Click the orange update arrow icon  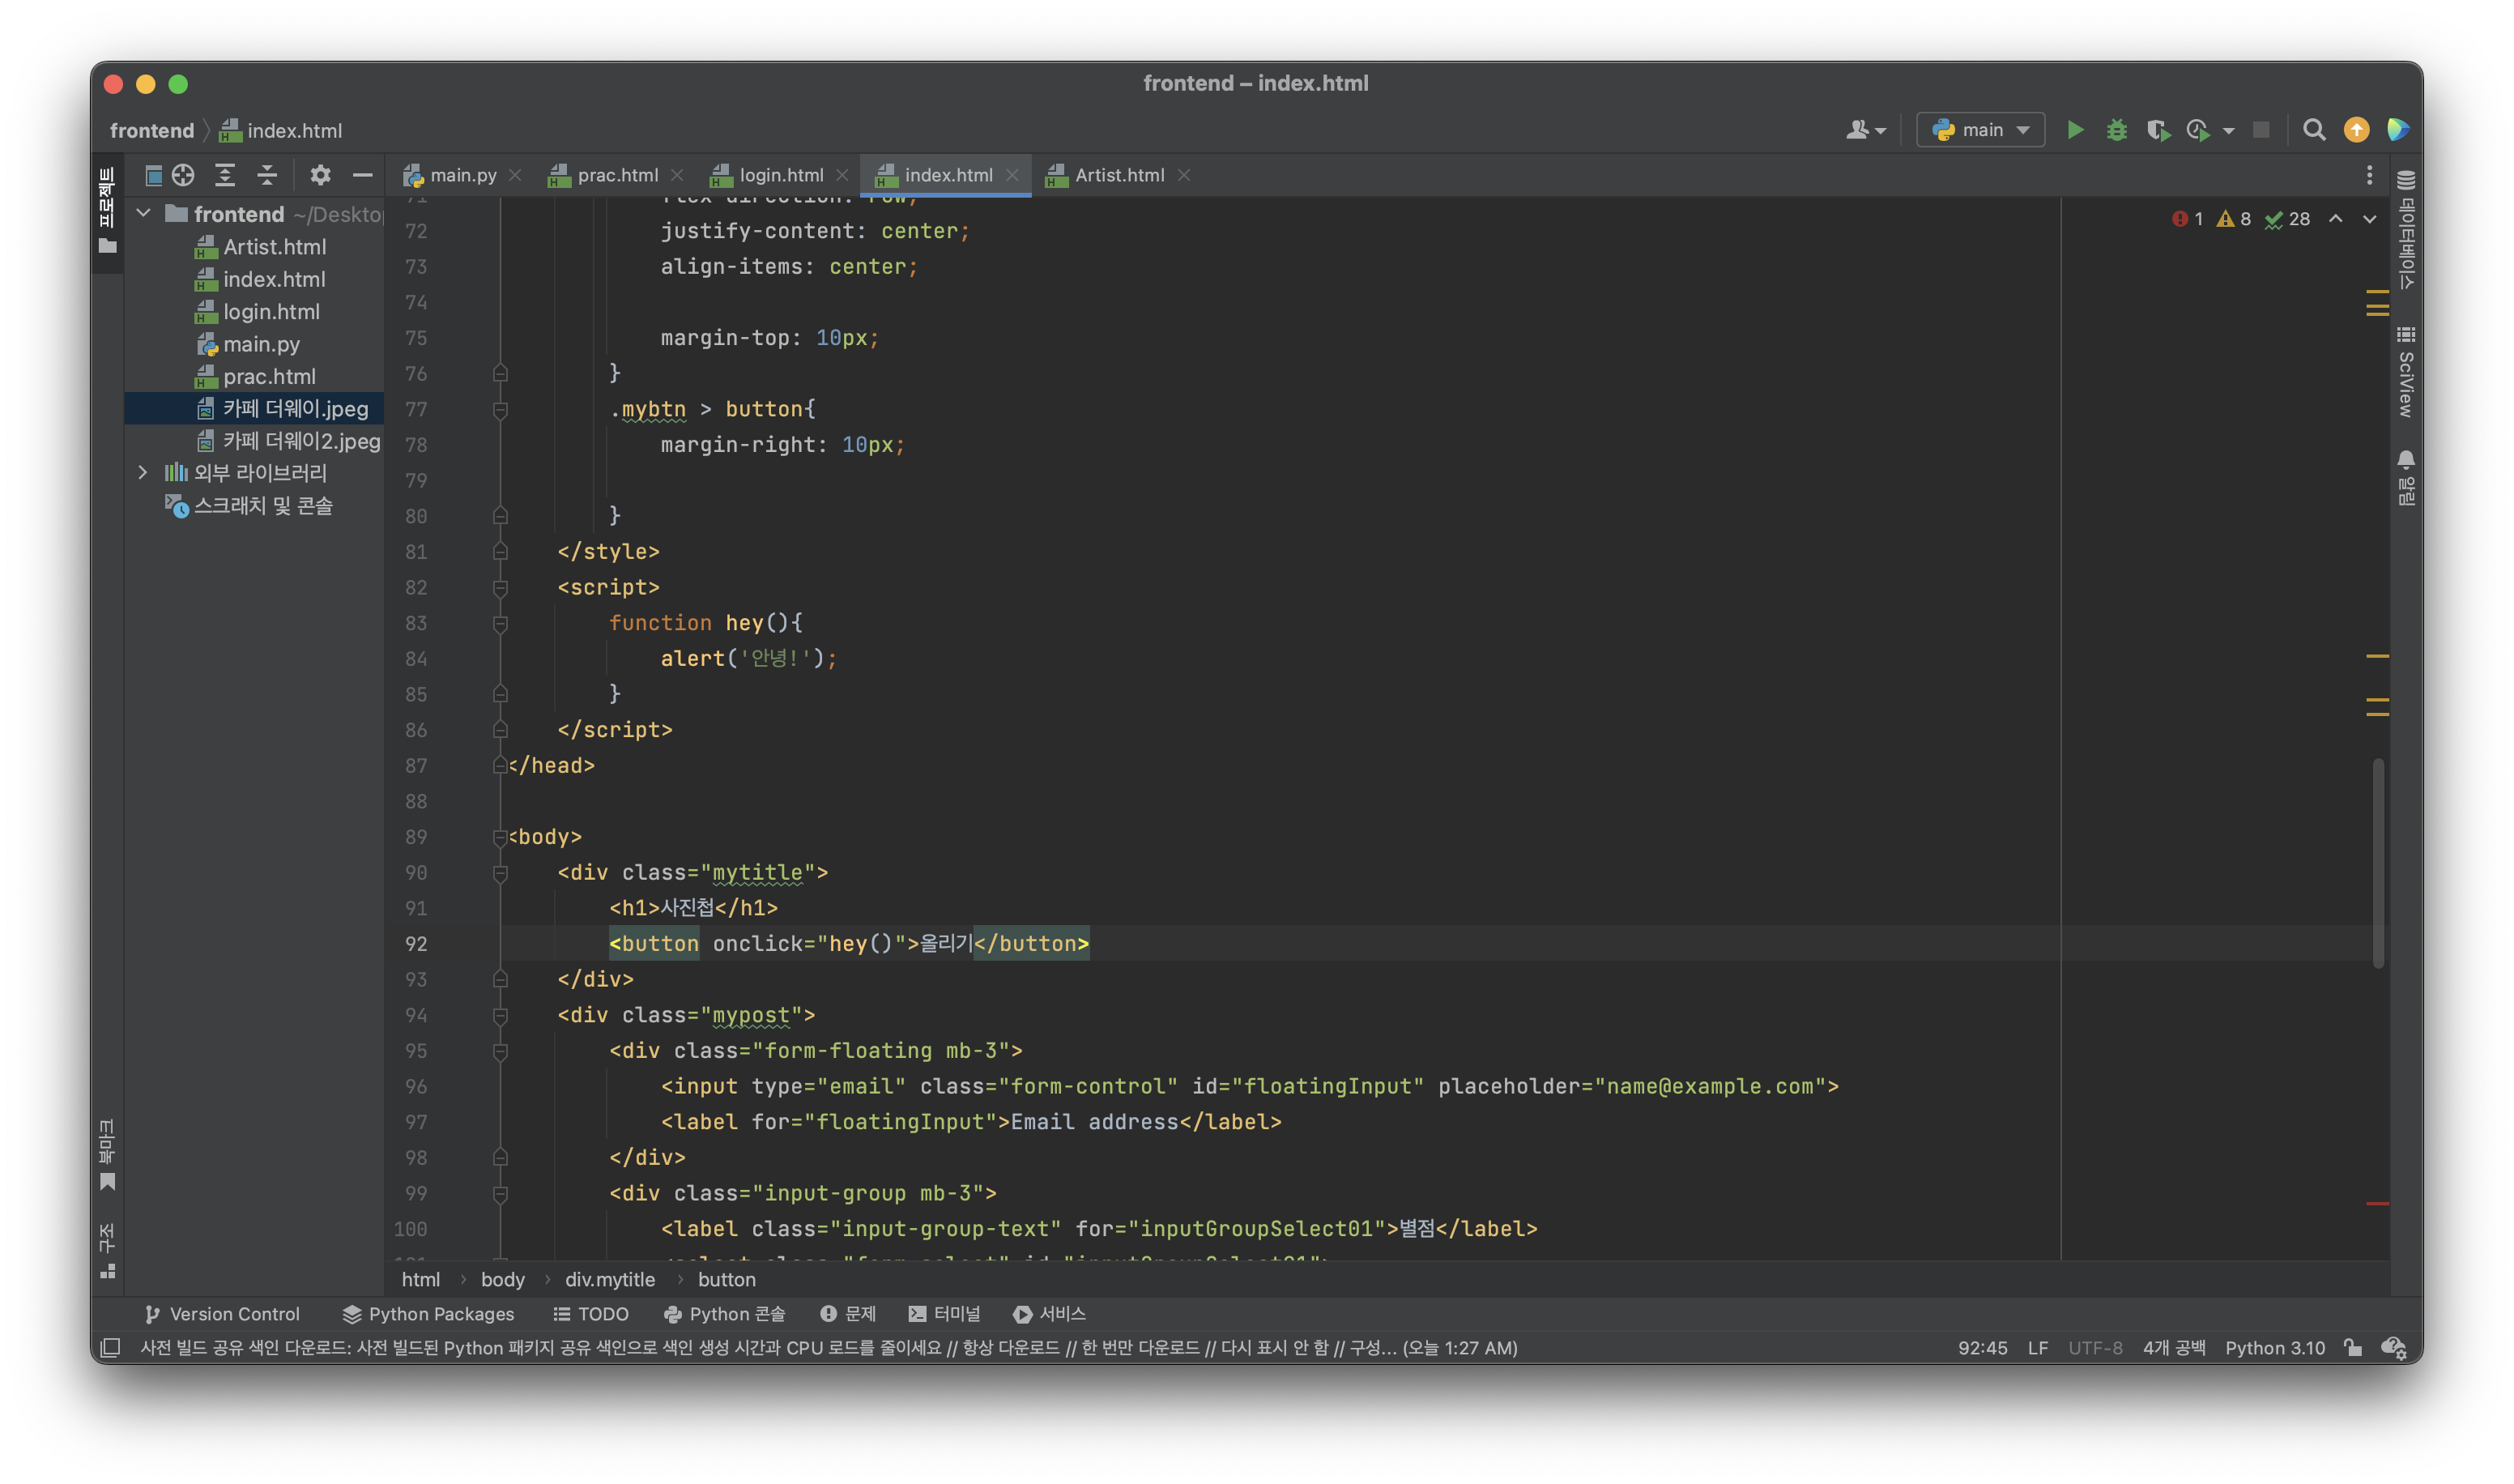[x=2356, y=130]
